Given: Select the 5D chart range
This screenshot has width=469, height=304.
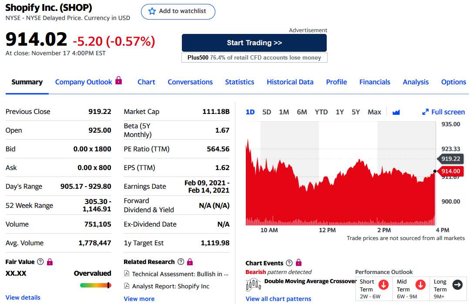Looking at the screenshot, I should [267, 112].
